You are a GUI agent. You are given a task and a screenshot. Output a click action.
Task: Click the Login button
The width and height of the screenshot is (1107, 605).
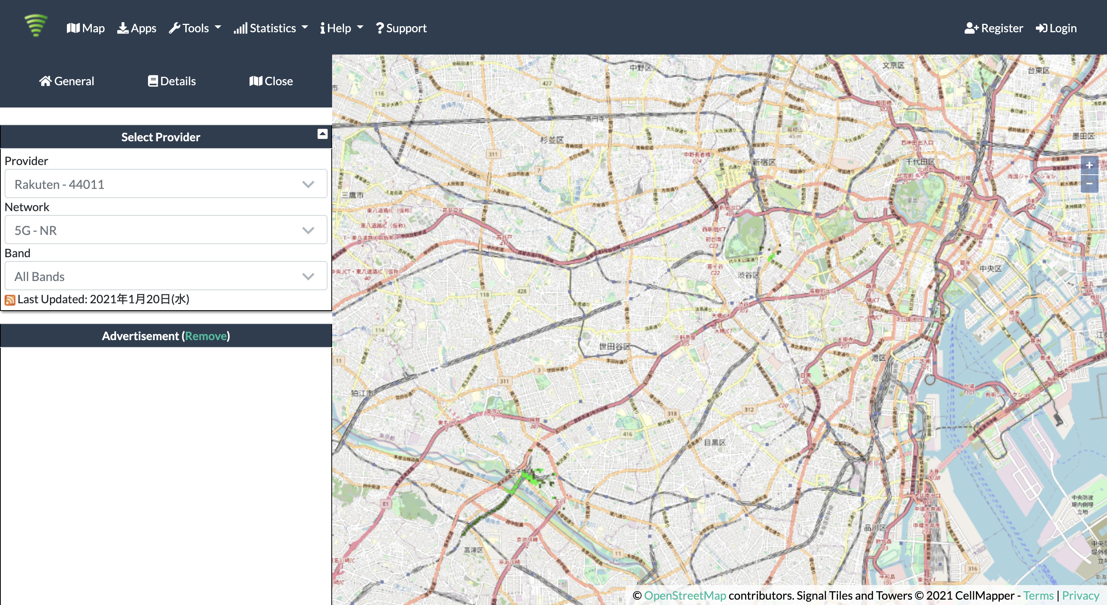click(x=1056, y=28)
